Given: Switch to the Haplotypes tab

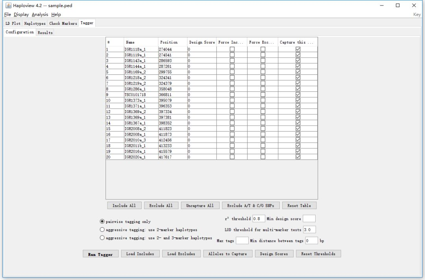Looking at the screenshot, I should point(35,23).
